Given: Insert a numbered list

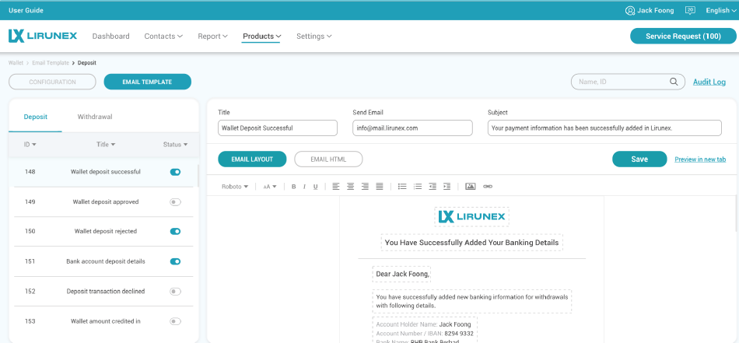Looking at the screenshot, I should (417, 187).
